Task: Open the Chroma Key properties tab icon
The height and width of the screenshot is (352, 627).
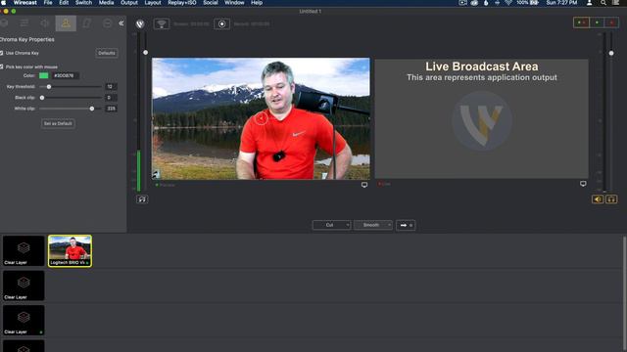Action: pos(66,23)
